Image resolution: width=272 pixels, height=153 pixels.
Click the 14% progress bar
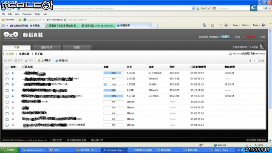coord(113,85)
